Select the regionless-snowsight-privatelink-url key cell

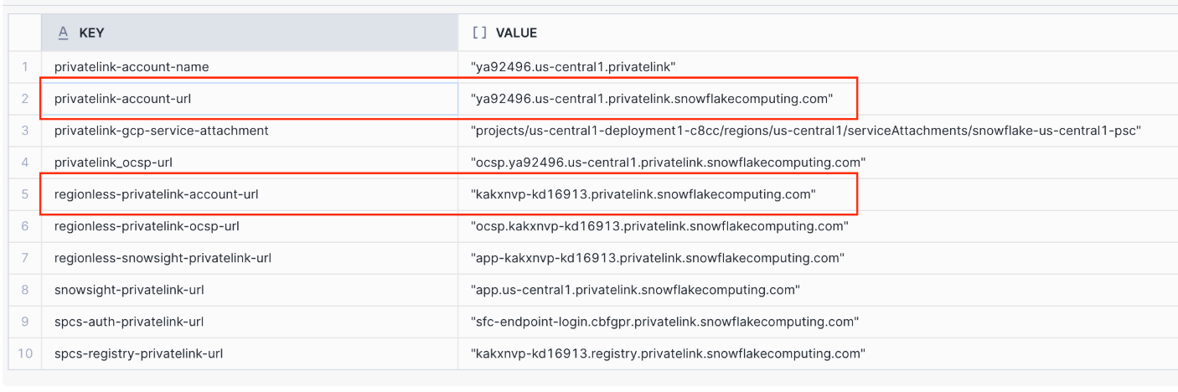pyautogui.click(x=163, y=258)
